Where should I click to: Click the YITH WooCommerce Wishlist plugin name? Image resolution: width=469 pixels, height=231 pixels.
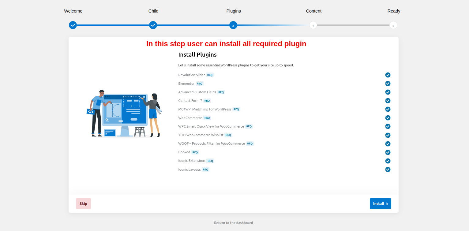[x=201, y=135]
